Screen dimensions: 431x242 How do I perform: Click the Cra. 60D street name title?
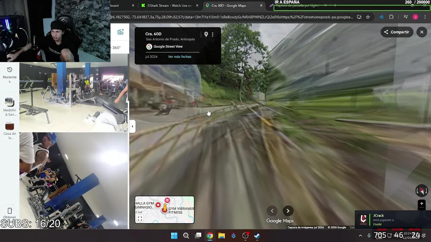(153, 34)
